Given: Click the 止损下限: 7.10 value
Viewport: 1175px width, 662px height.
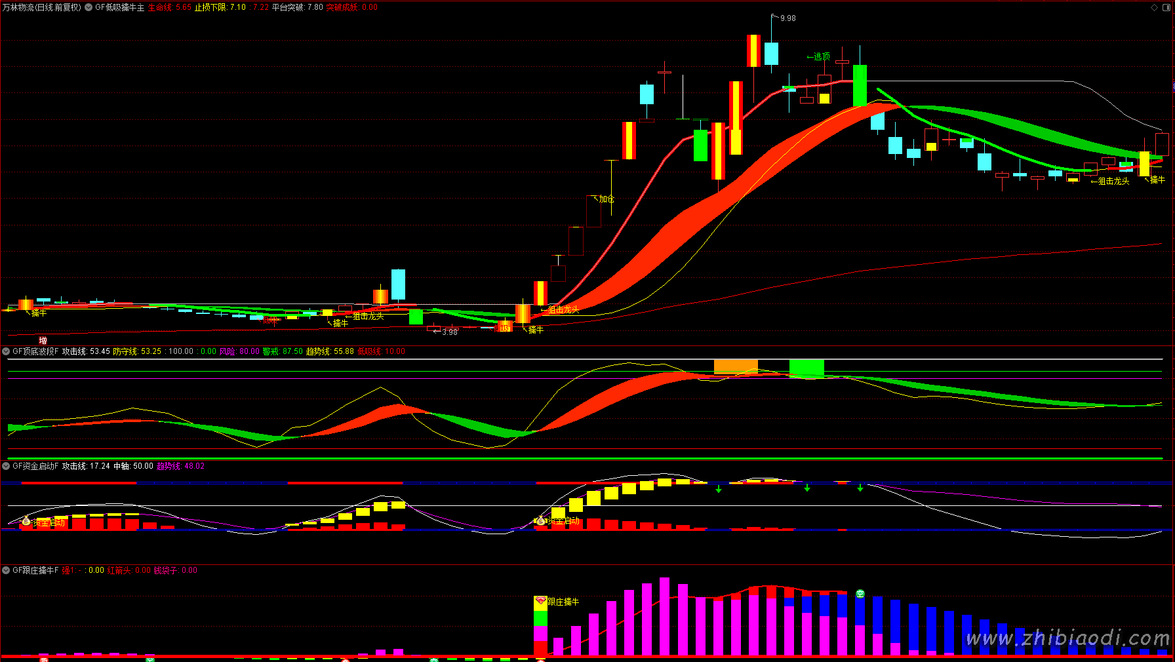Looking at the screenshot, I should click(x=220, y=7).
